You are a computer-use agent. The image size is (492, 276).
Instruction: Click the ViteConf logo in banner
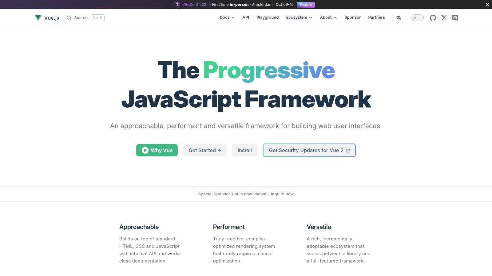click(177, 5)
